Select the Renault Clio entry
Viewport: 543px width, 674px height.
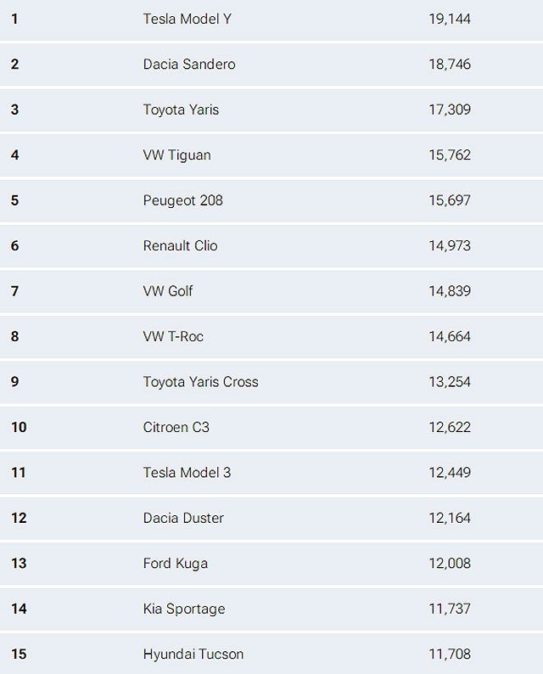(x=180, y=246)
